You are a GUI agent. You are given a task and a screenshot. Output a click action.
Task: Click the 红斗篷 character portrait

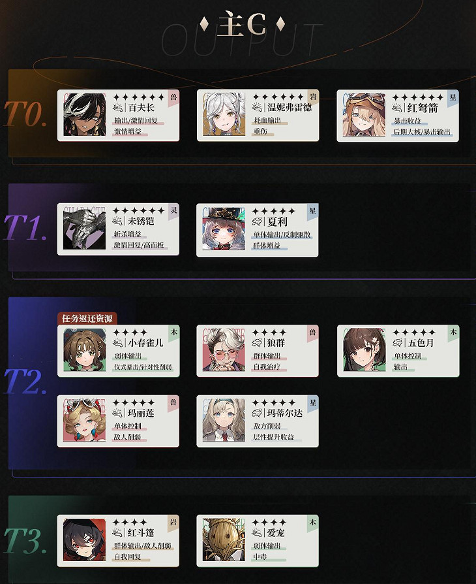[85, 540]
